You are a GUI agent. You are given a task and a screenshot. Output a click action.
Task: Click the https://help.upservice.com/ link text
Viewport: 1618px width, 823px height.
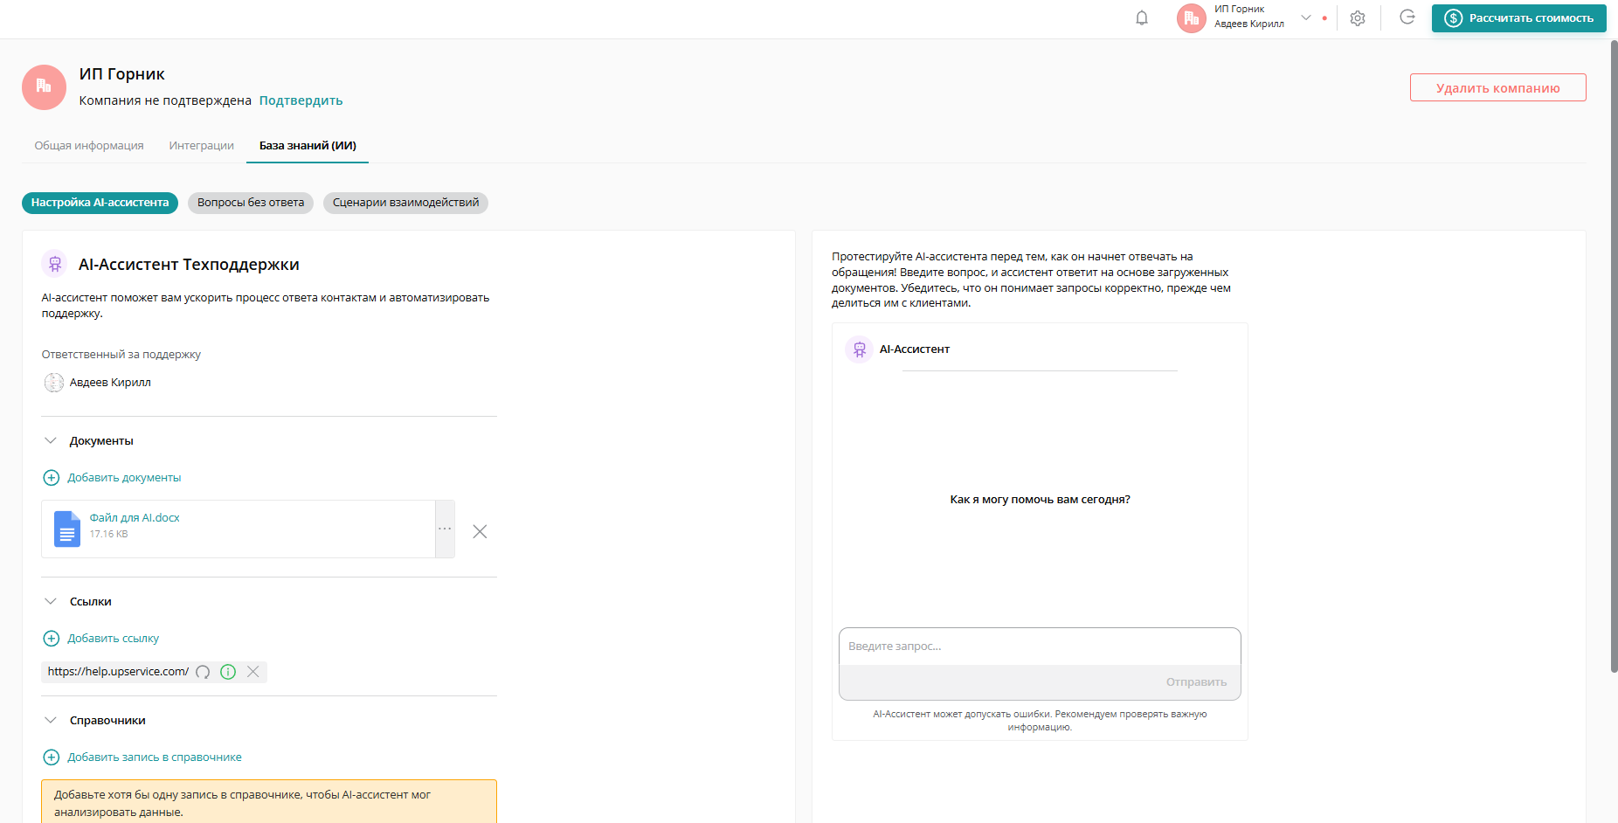(x=118, y=672)
